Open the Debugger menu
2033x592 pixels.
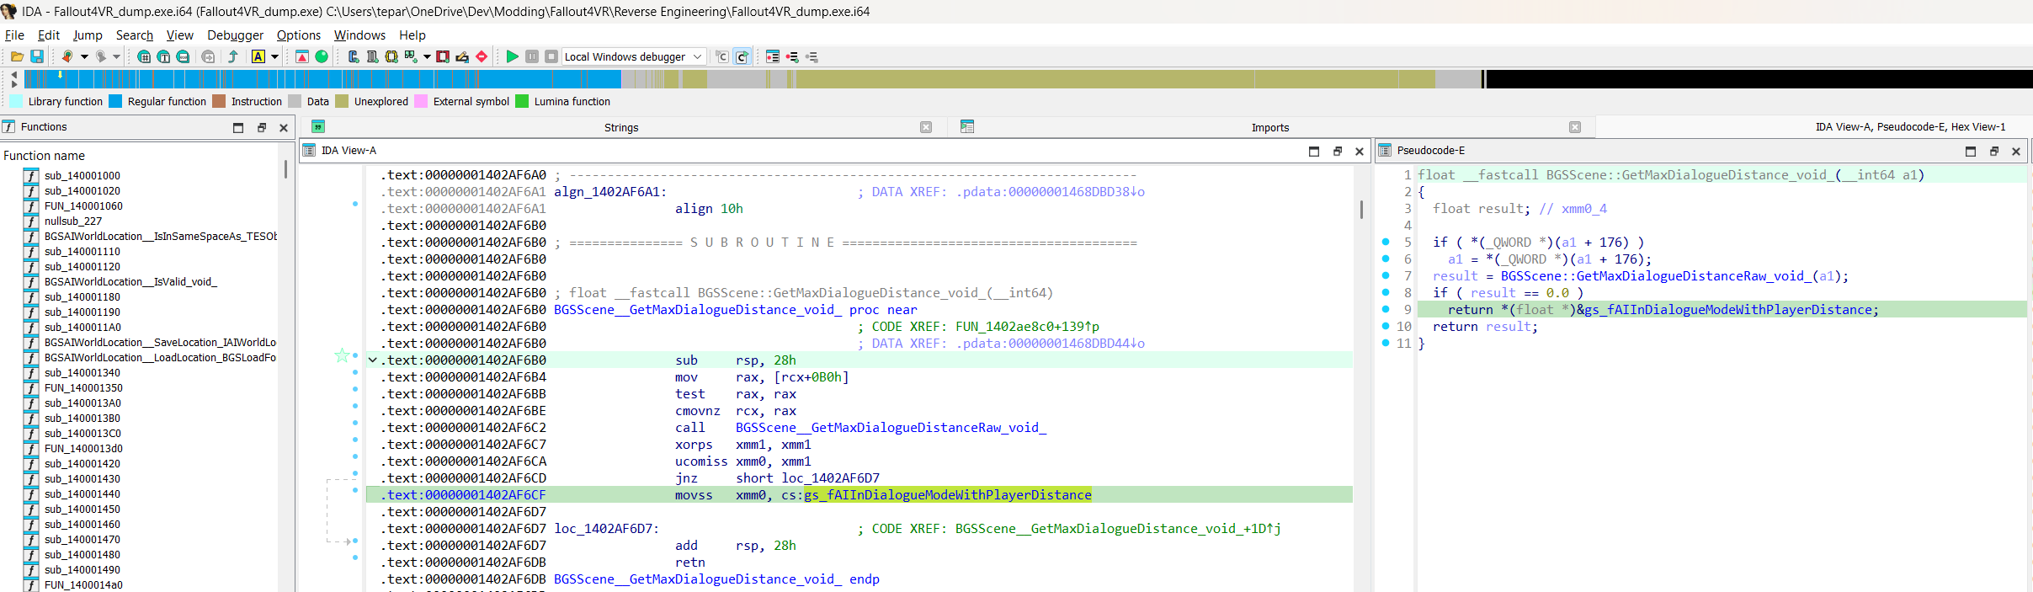tap(235, 35)
